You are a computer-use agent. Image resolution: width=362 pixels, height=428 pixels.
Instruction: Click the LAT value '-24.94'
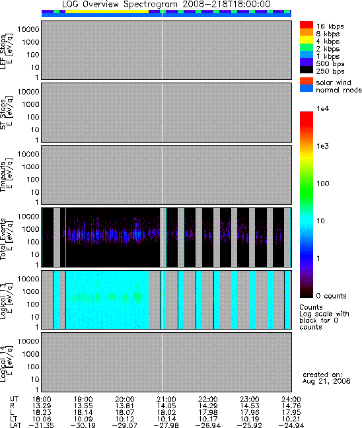tap(291, 425)
